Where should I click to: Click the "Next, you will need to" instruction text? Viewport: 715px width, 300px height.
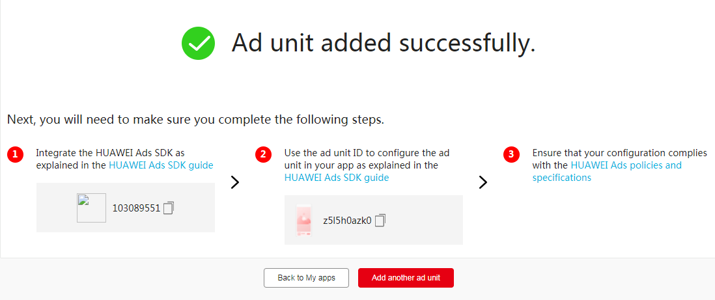195,120
